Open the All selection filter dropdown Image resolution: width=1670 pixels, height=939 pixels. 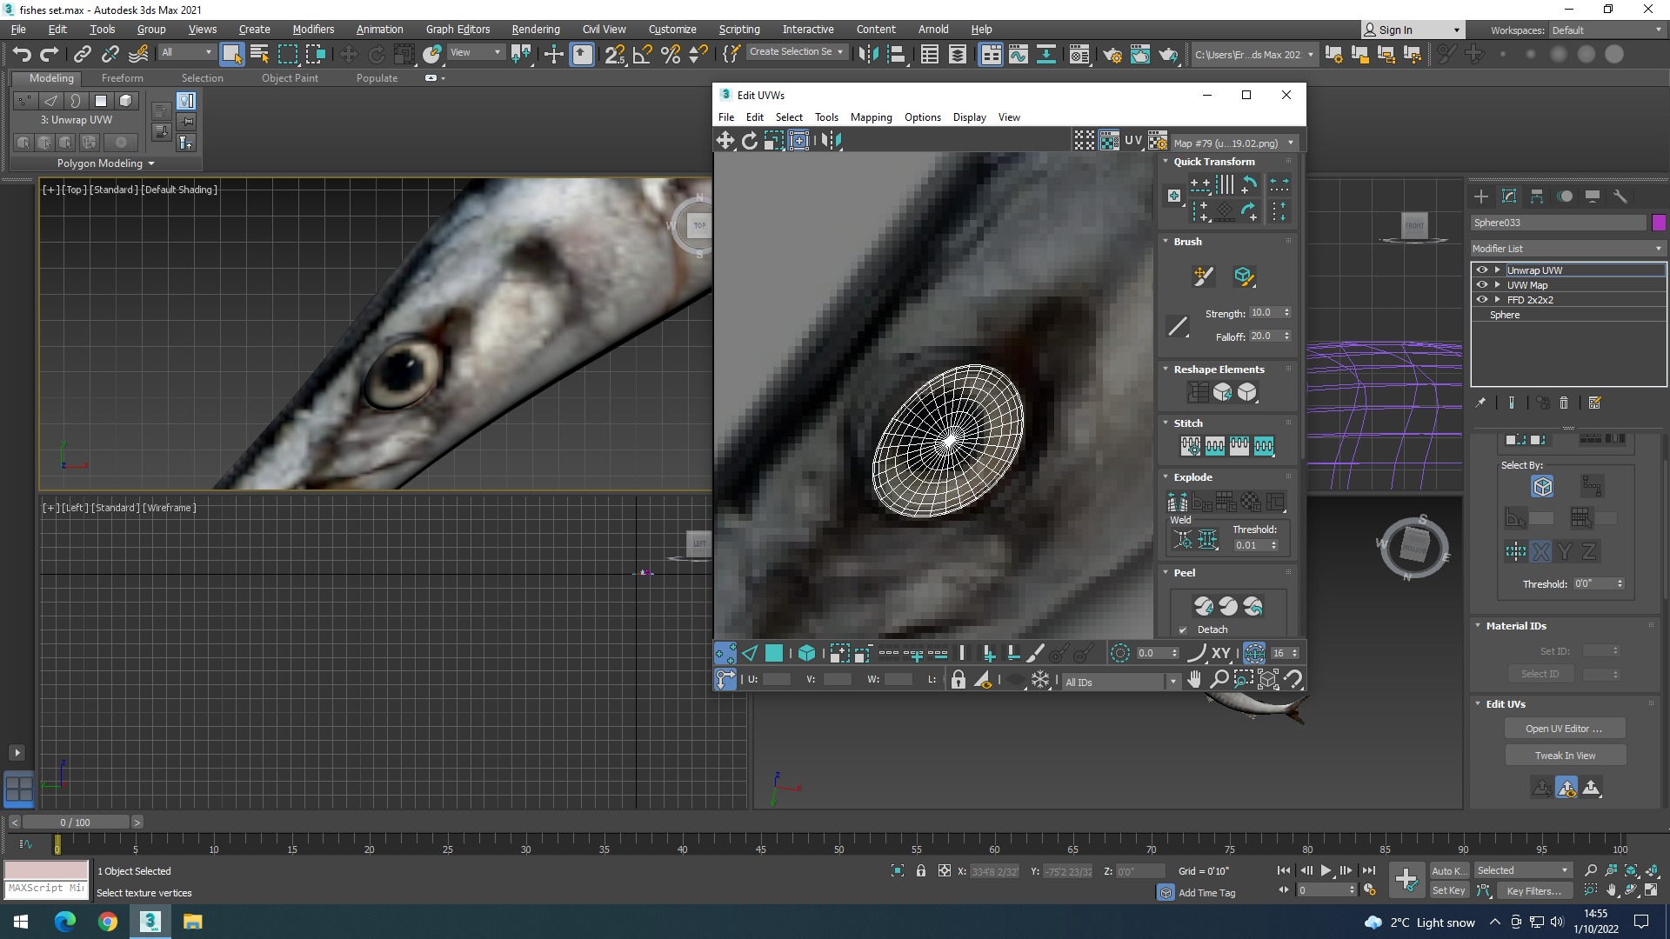click(x=186, y=52)
